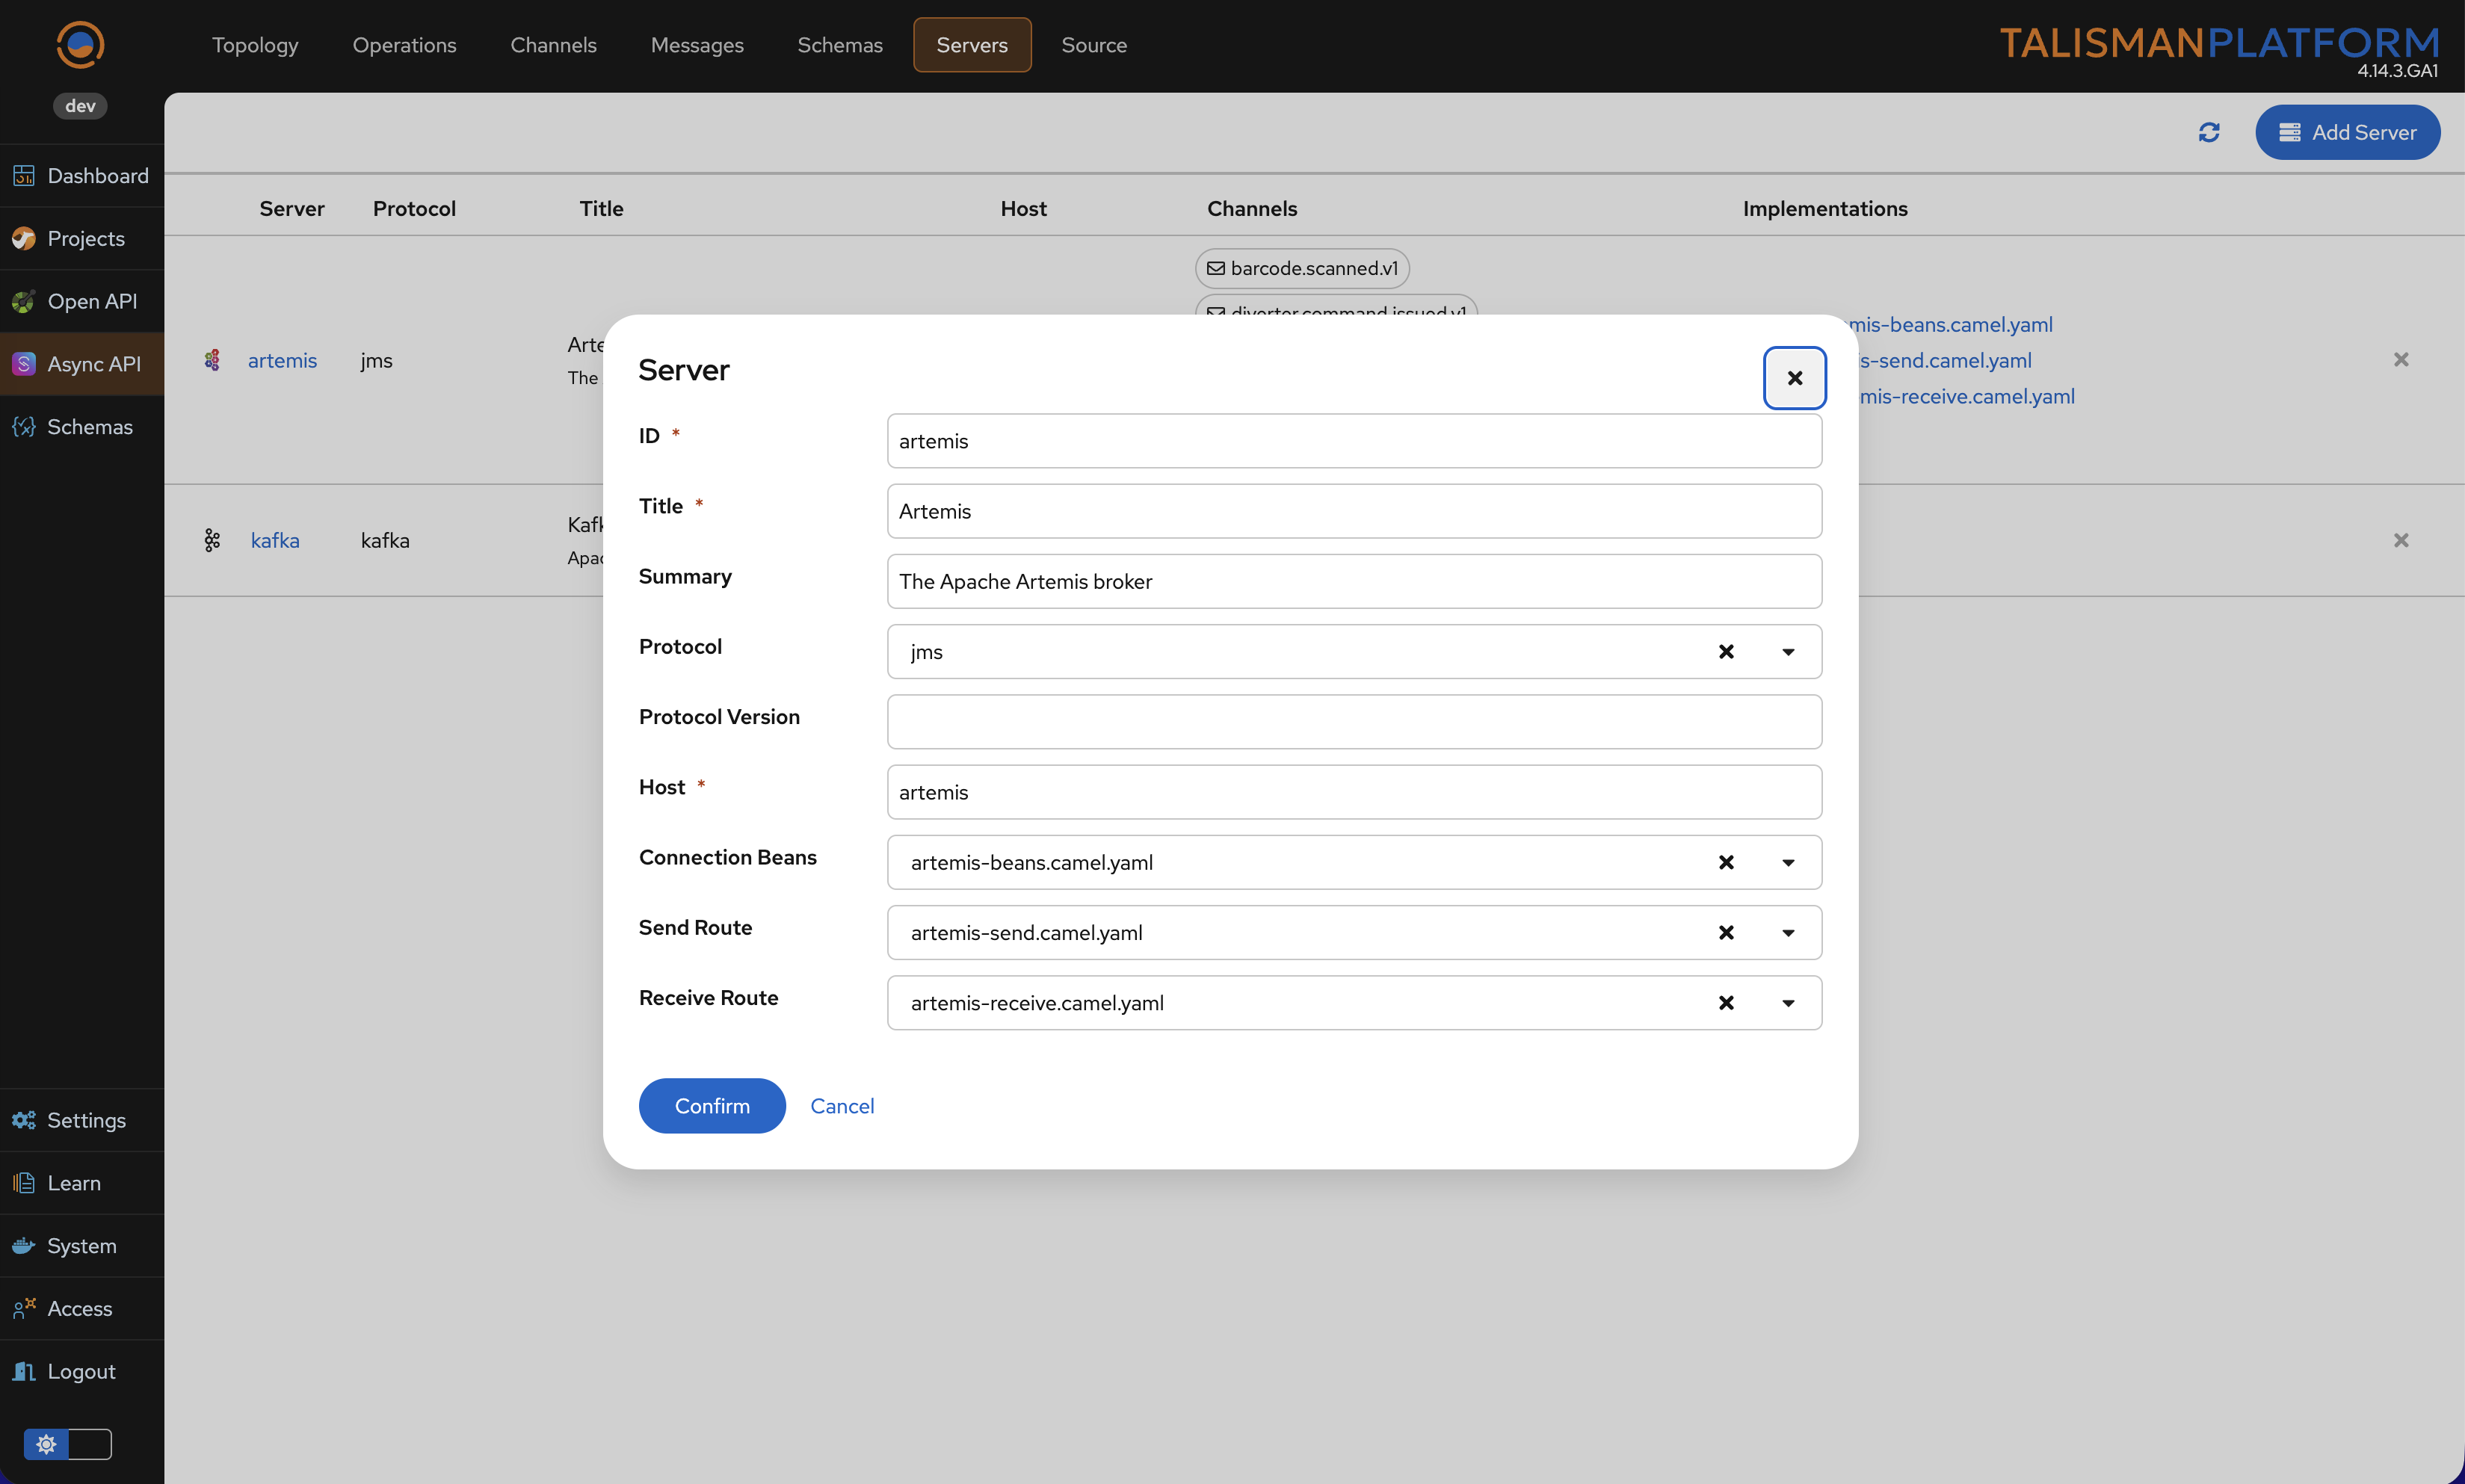Expand the Receive Route dropdown

(x=1788, y=1003)
